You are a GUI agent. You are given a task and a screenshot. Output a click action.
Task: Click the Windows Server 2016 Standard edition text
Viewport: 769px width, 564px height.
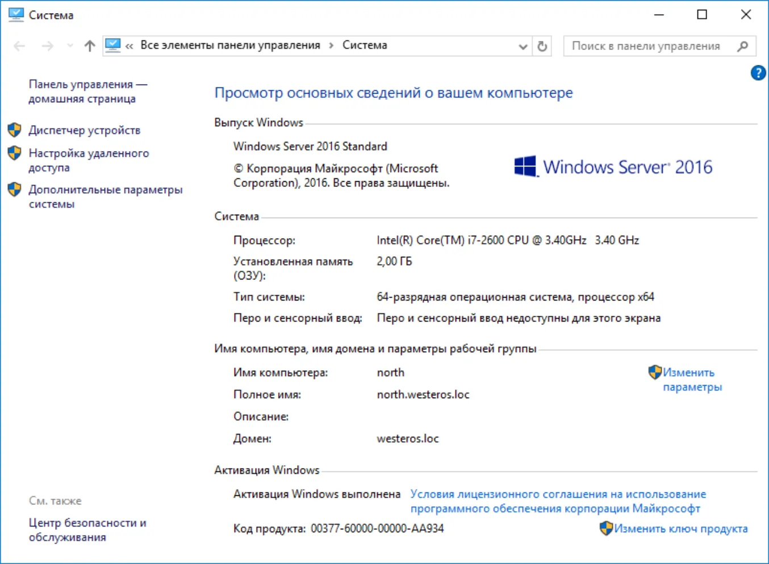tap(310, 147)
